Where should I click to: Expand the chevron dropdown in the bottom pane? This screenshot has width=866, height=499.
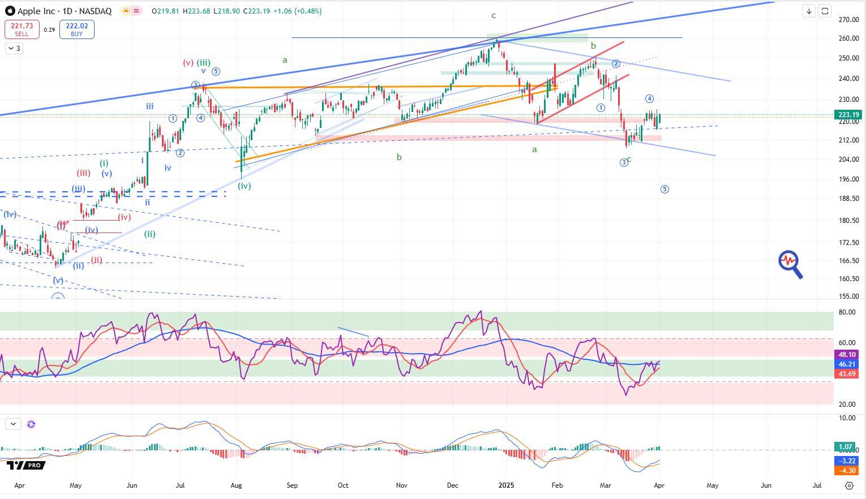click(x=13, y=424)
